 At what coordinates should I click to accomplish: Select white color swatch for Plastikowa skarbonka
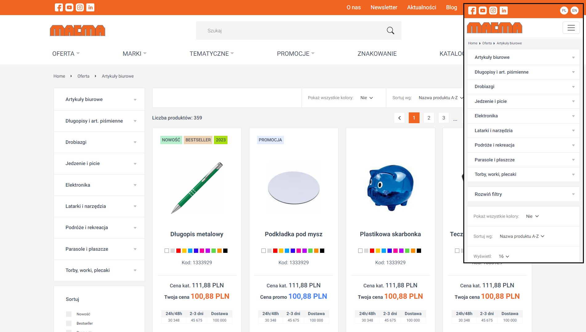point(360,251)
